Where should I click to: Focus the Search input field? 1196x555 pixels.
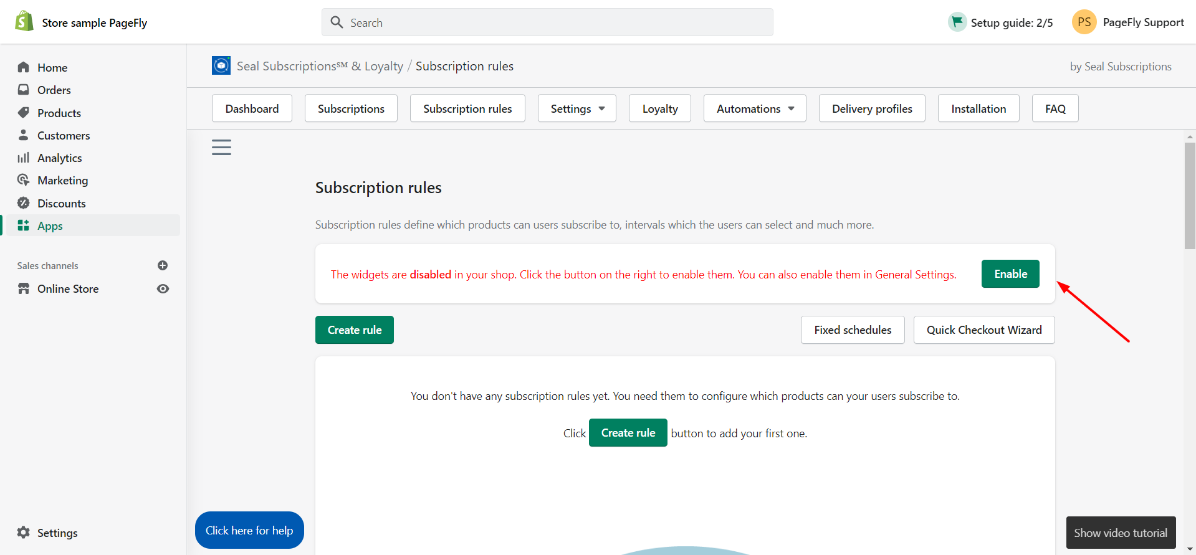tap(547, 22)
